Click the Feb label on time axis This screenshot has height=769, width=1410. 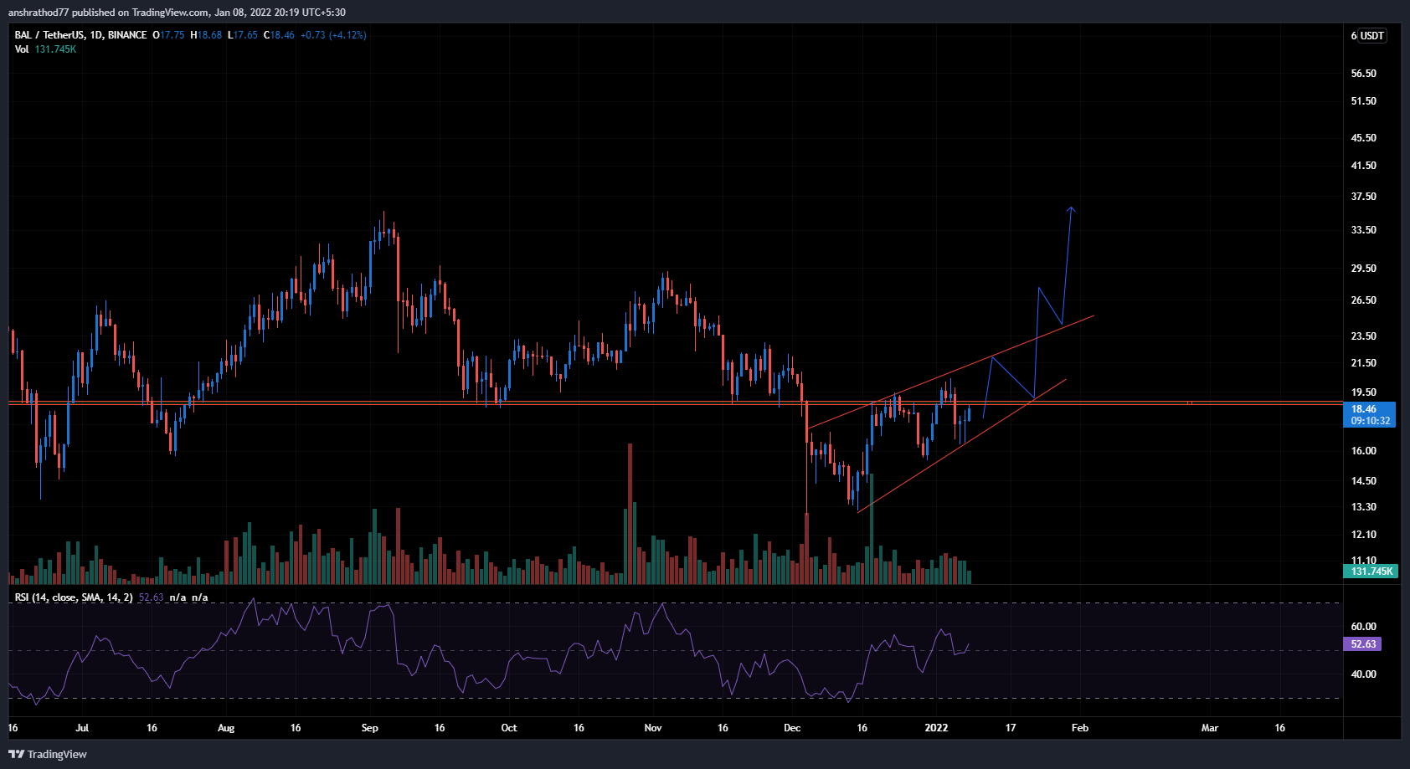pyautogui.click(x=1080, y=728)
